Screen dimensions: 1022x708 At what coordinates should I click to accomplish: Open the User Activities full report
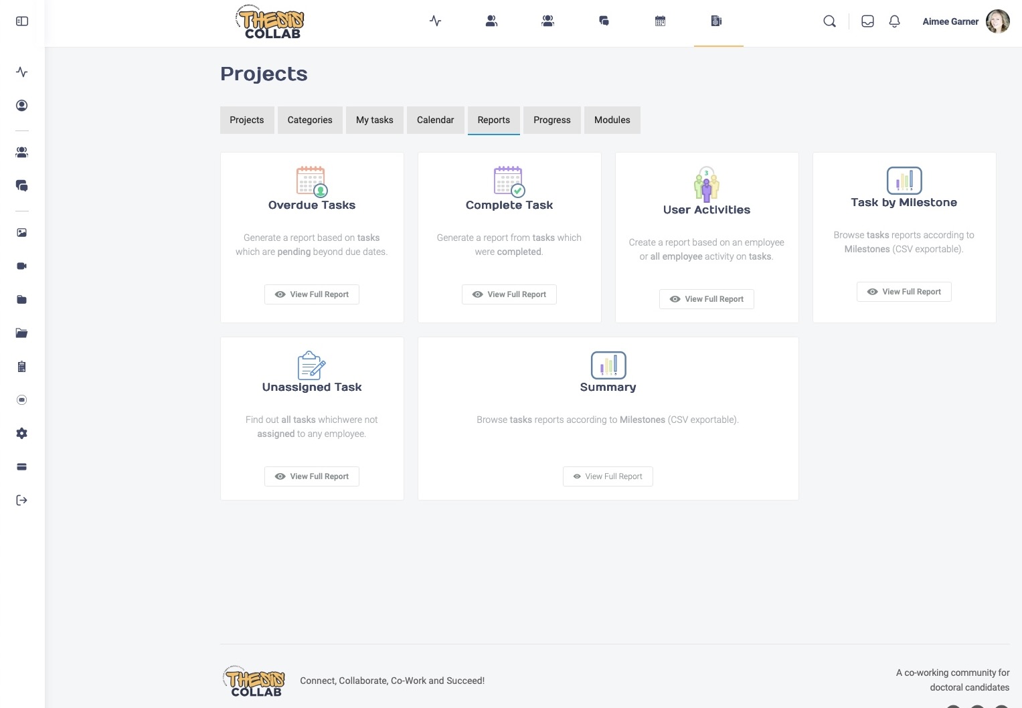coord(706,299)
